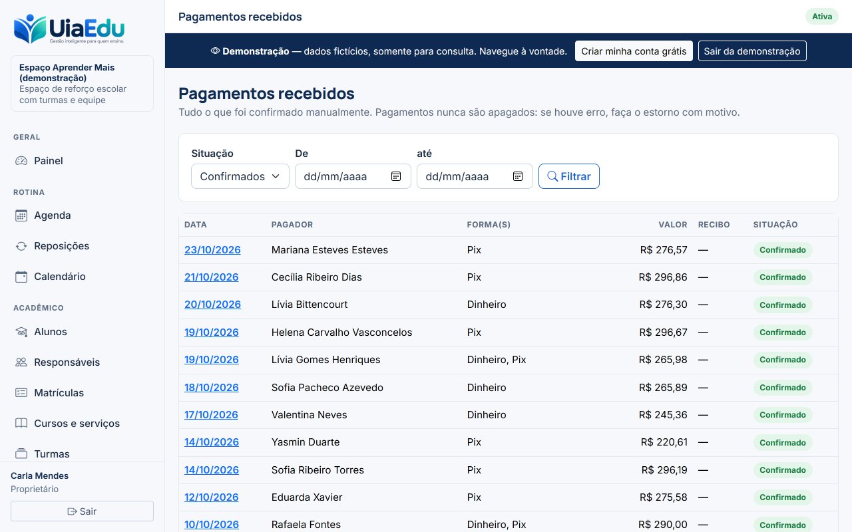Open the Painel menu item
The width and height of the screenshot is (852, 532).
pyautogui.click(x=83, y=161)
